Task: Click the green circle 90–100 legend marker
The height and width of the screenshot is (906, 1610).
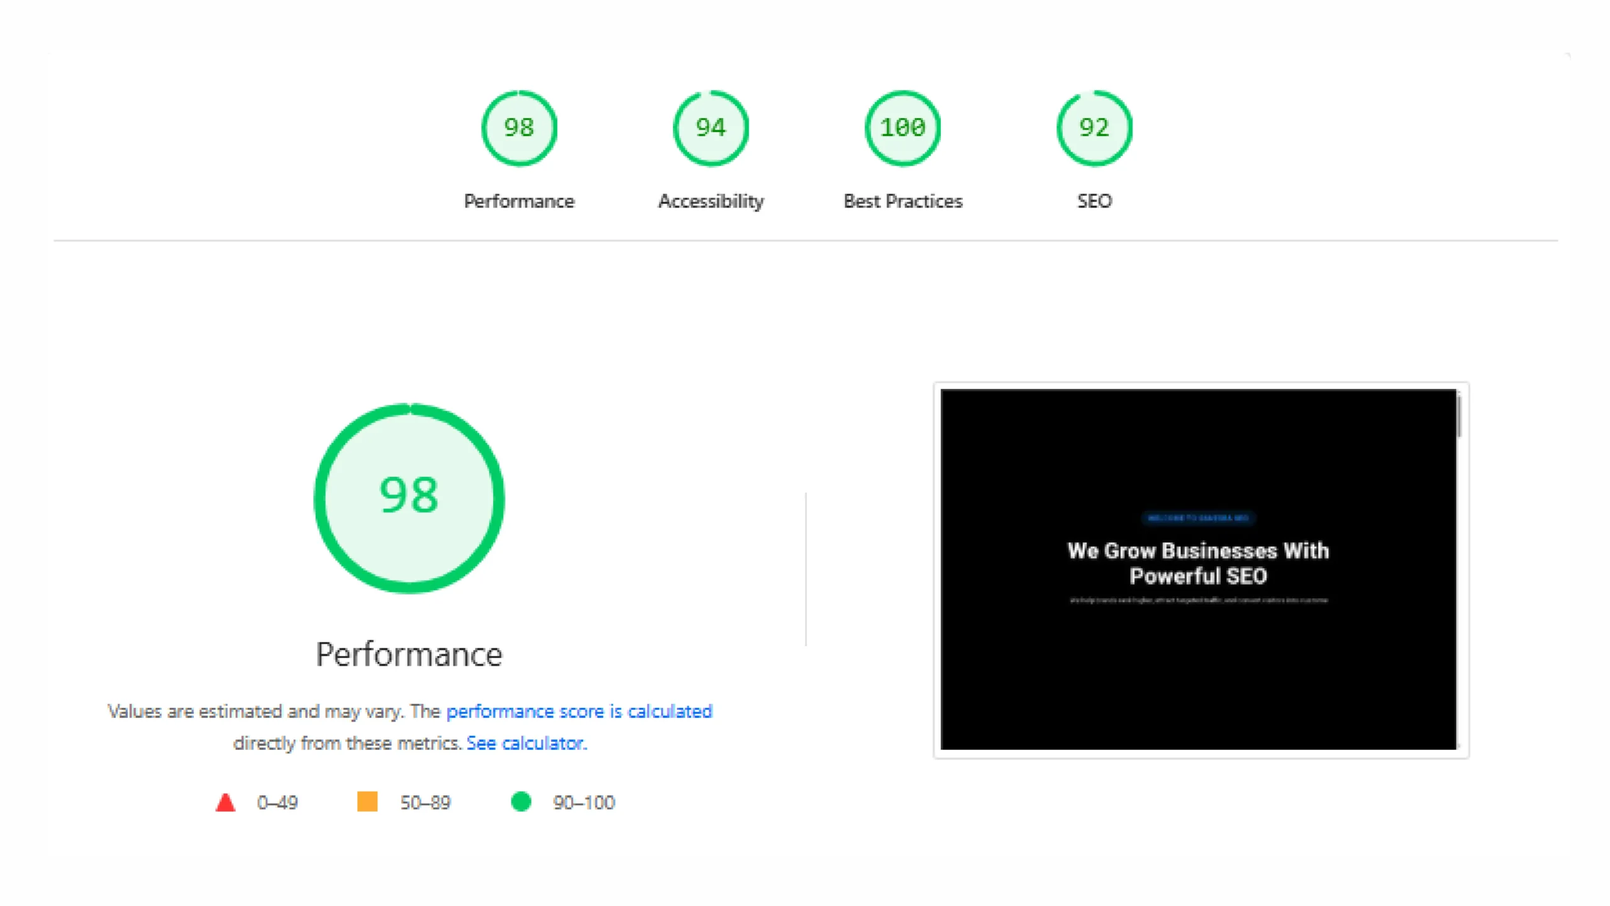Action: (521, 802)
